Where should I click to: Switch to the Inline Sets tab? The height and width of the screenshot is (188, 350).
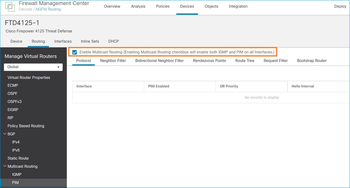pos(90,41)
